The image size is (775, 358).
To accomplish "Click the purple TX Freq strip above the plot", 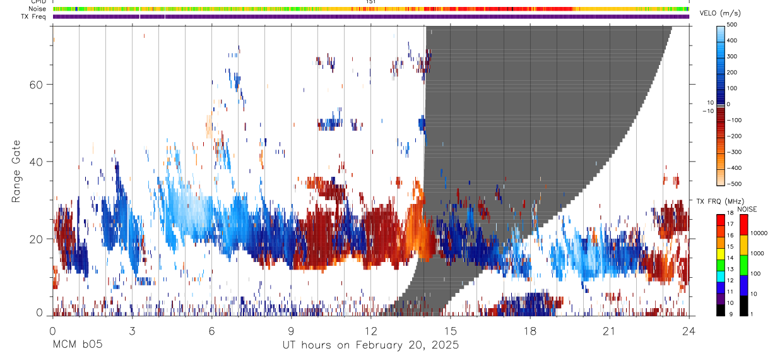I will tap(371, 16).
